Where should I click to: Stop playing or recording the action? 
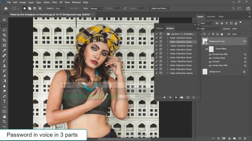point(165,98)
